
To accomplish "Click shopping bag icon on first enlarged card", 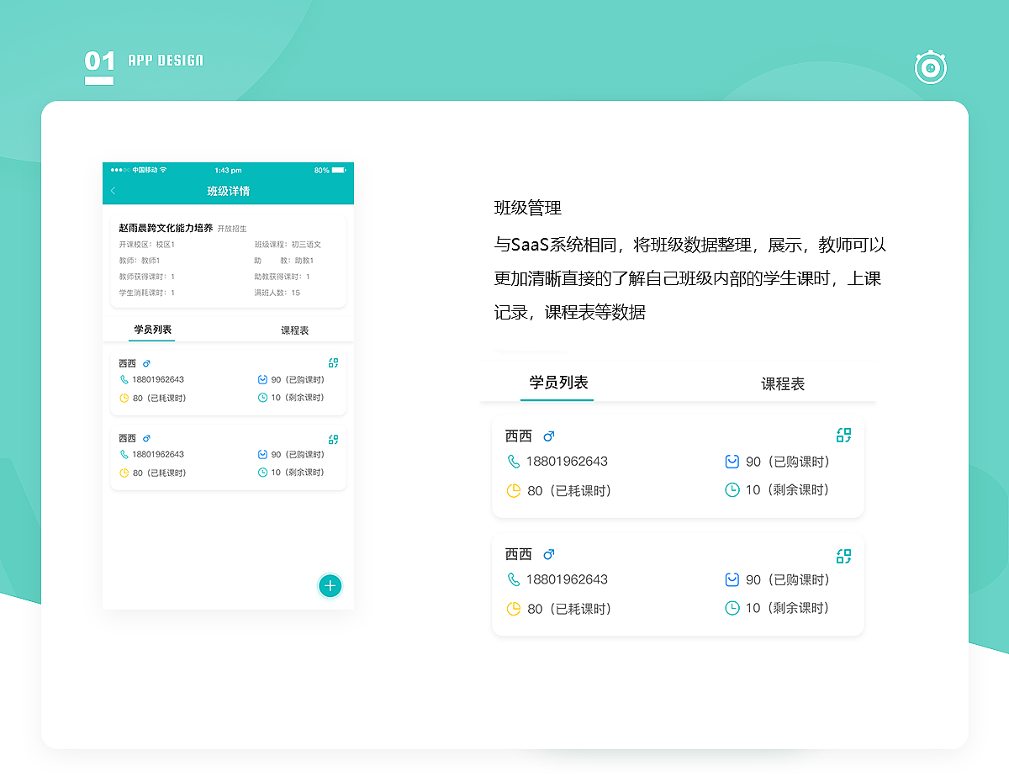I will pos(732,462).
